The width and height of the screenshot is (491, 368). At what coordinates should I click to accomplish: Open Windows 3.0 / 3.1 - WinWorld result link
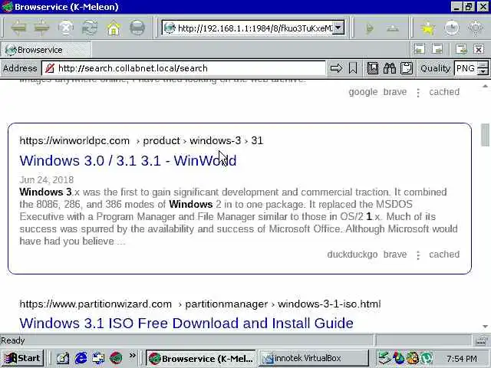point(128,160)
